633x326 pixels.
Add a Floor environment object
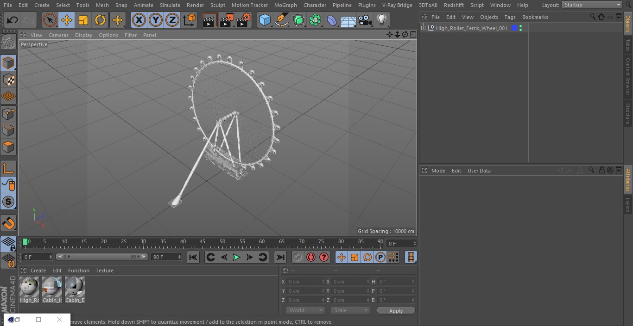[348, 20]
